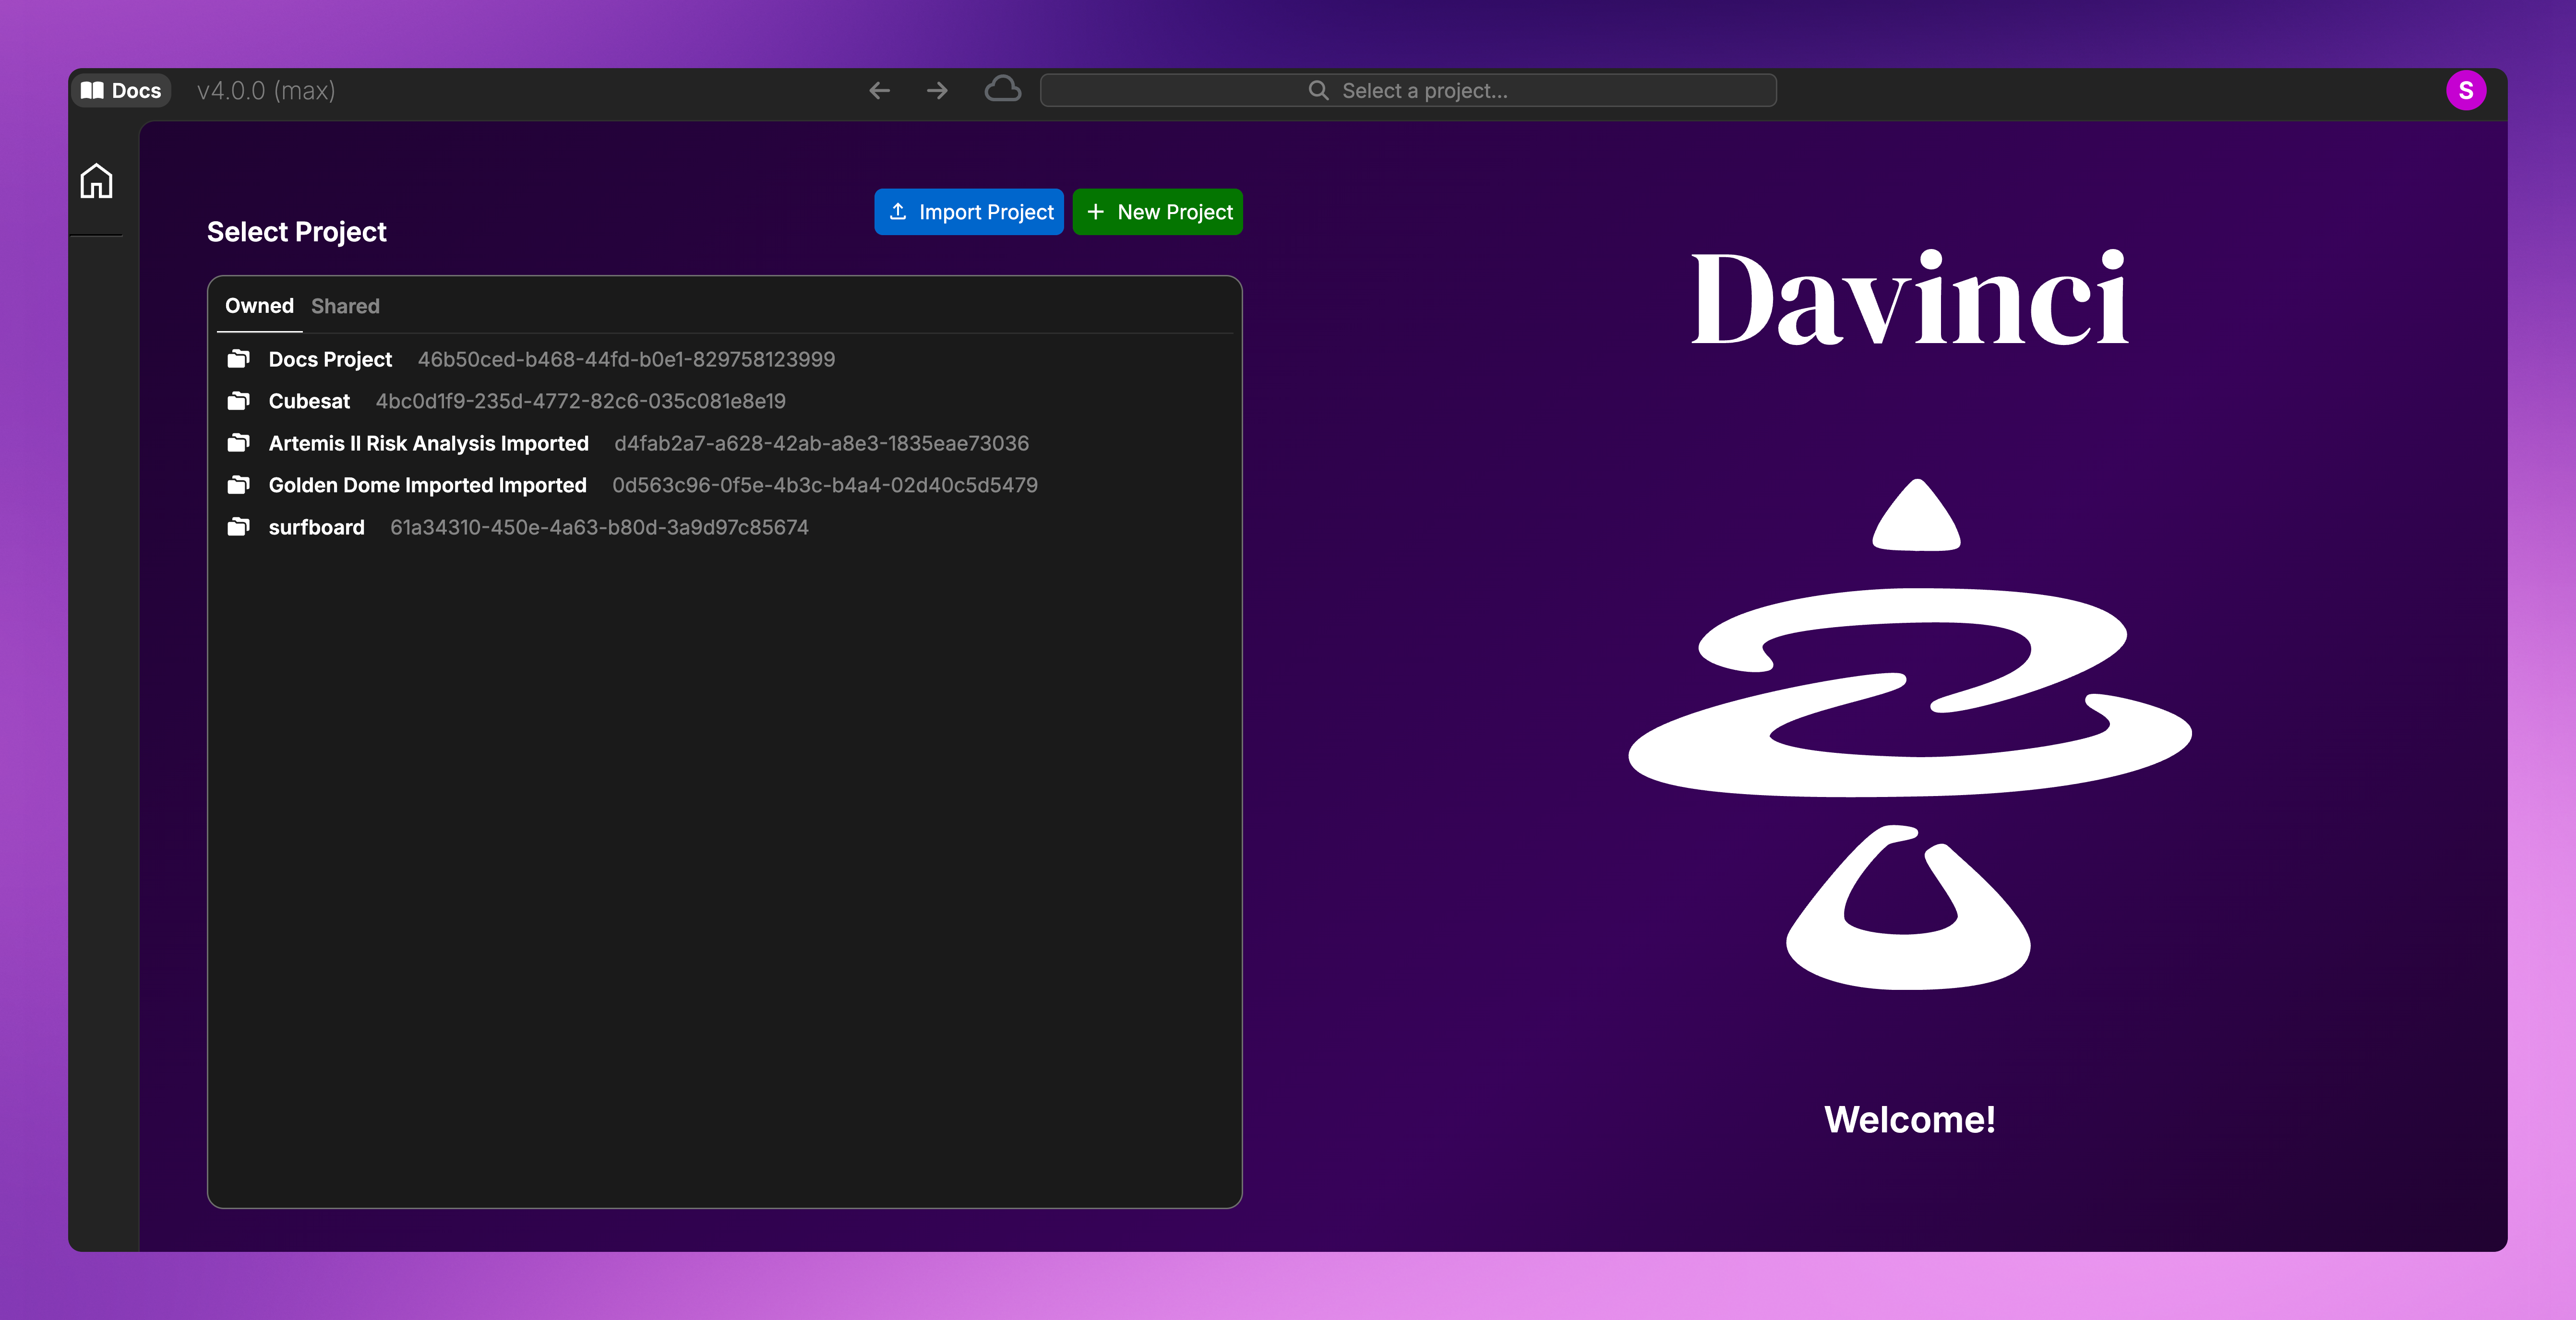Open Artemis II Risk Analysis Imported project
Viewport: 2576px width, 1320px height.
[x=428, y=443]
